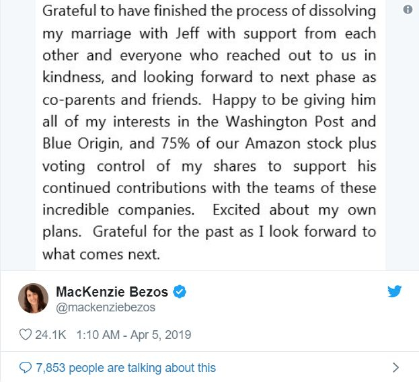Click the blue verified badge
This screenshot has width=419, height=382.
180,292
